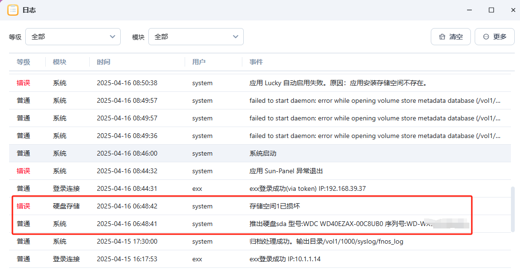The width and height of the screenshot is (520, 276).
Task: Click timestamp 2025-04-16 06:48:42
Action: [127, 206]
